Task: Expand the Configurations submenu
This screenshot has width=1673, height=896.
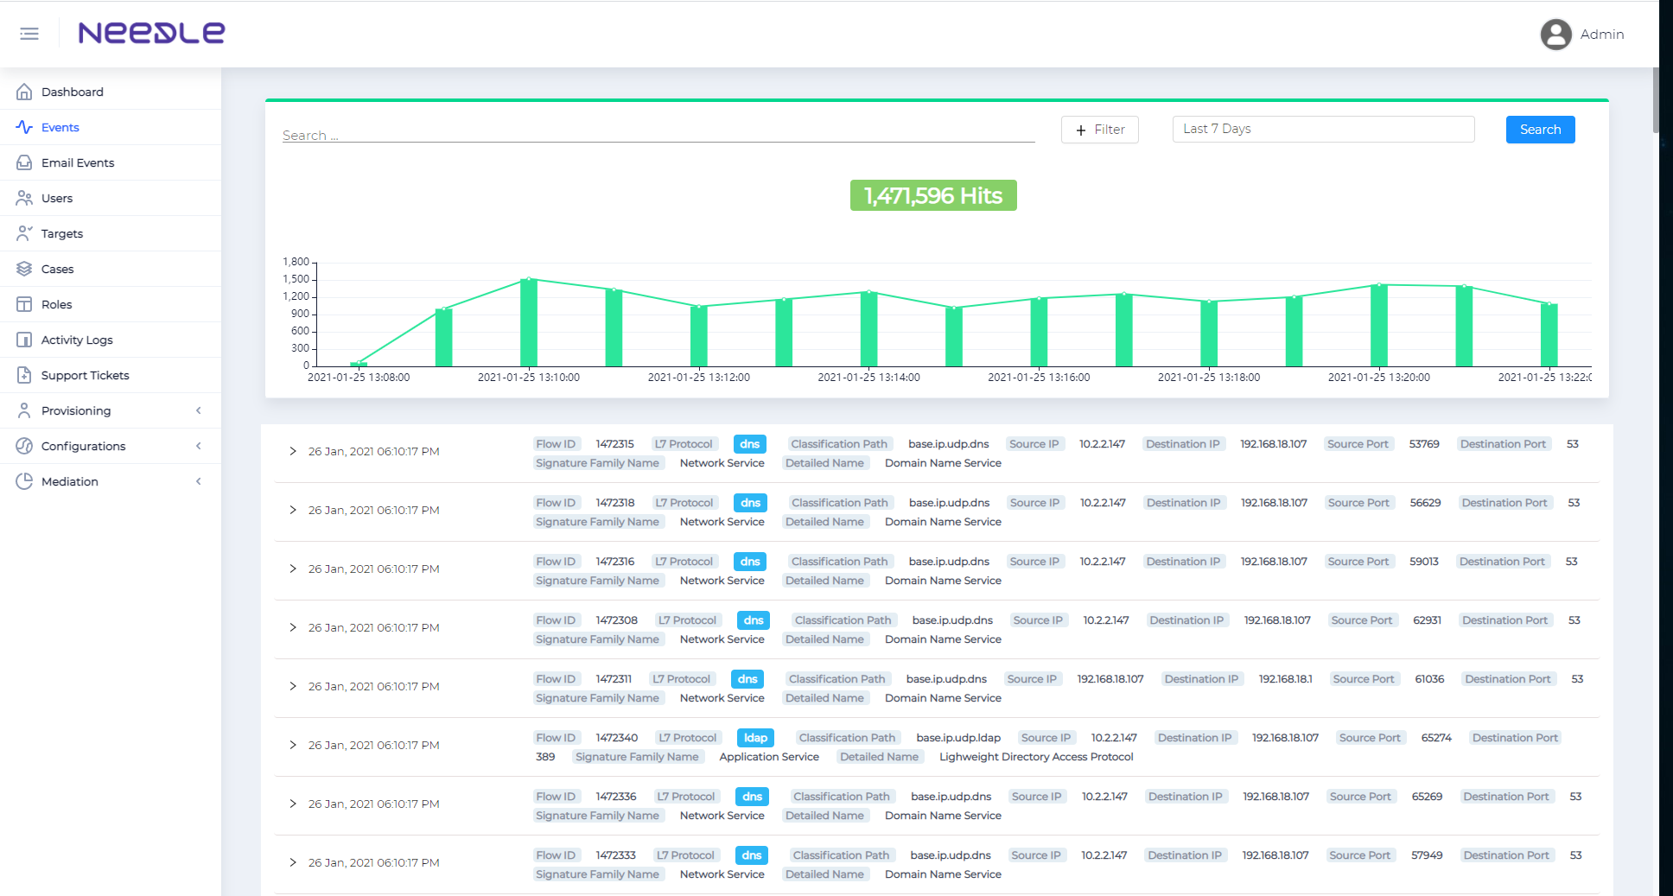Action: [198, 446]
